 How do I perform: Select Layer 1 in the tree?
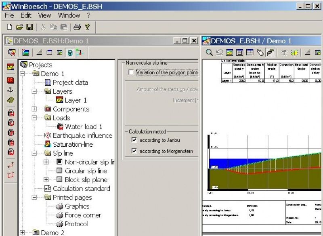pos(76,100)
